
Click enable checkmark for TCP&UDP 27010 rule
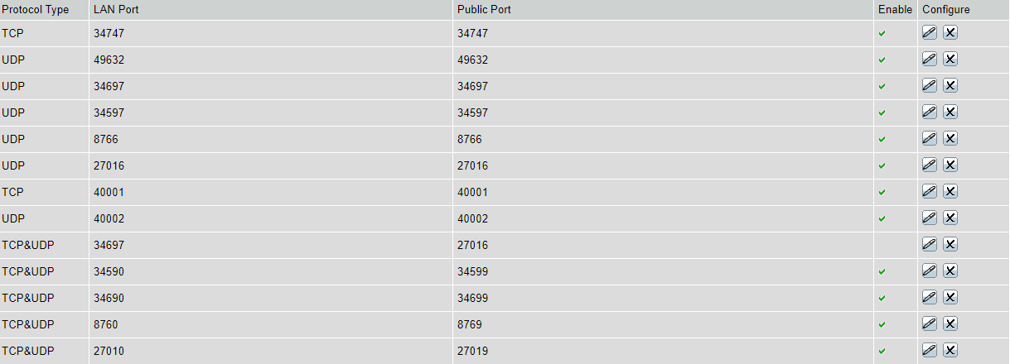882,351
